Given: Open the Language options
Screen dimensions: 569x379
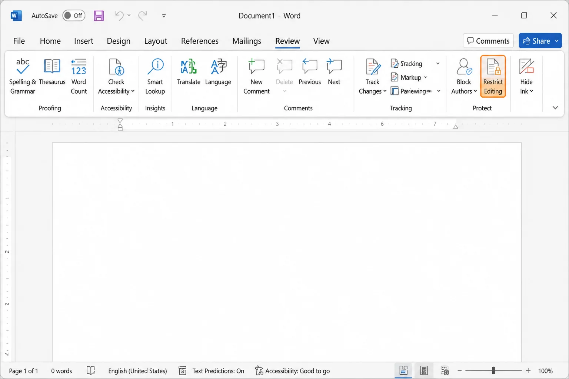Looking at the screenshot, I should click(218, 72).
